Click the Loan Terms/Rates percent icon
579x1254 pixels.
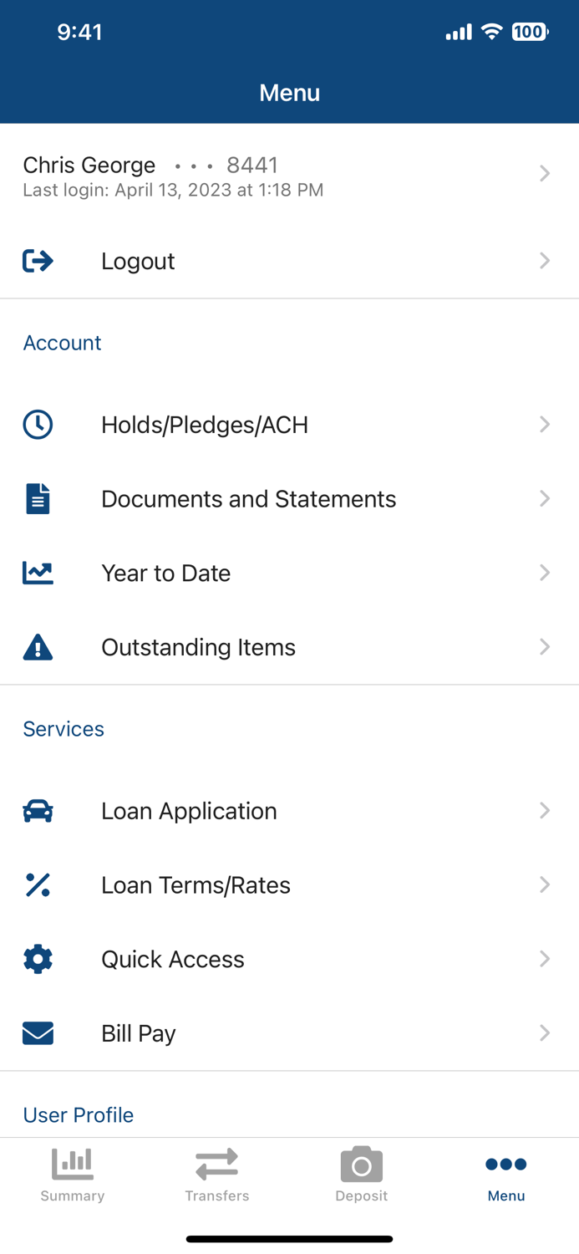point(38,884)
